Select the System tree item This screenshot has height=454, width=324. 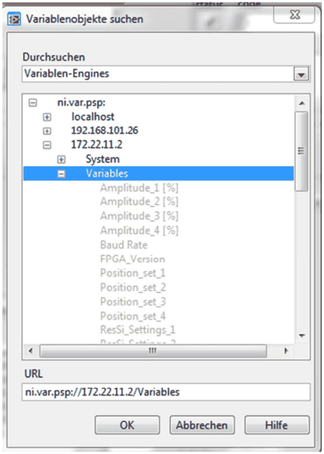coord(103,159)
